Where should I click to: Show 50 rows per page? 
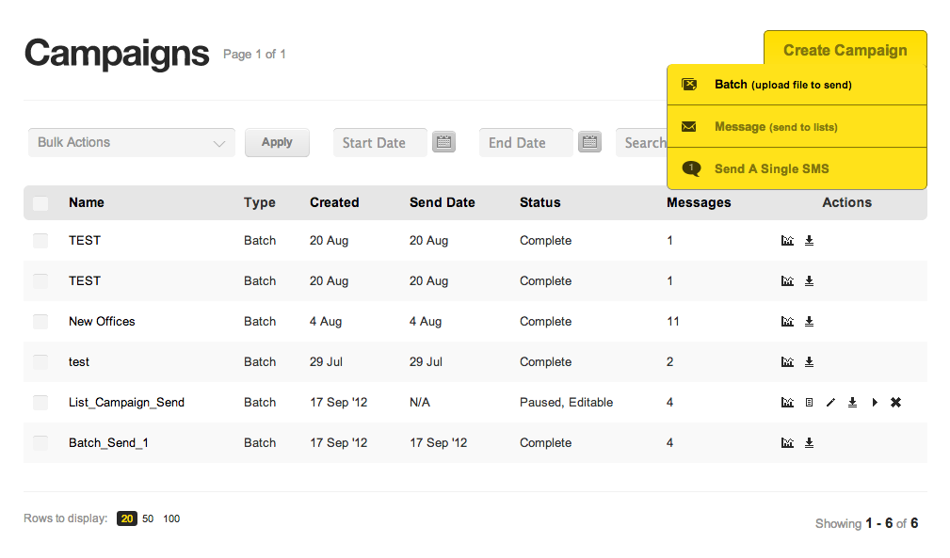click(x=148, y=518)
